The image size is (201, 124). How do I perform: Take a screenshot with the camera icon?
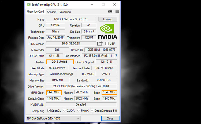[110, 12]
